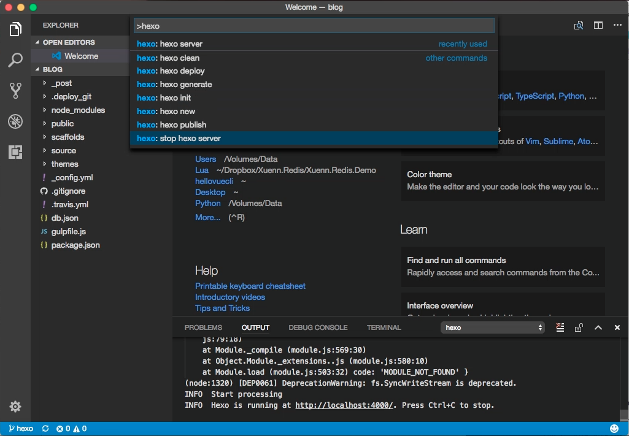Click the Open Preview editor icon
The width and height of the screenshot is (629, 436).
pos(579,25)
